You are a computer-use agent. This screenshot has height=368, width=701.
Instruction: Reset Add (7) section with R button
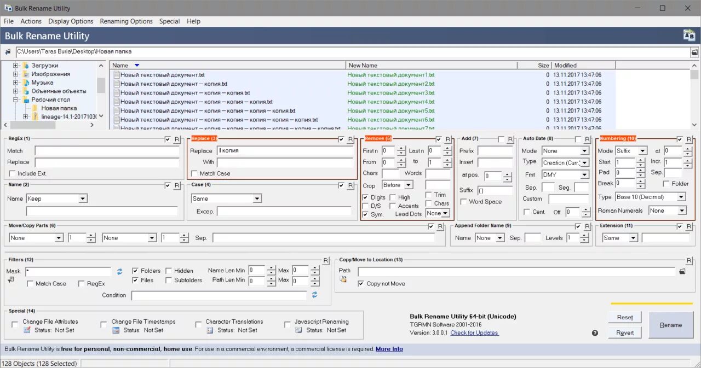(510, 139)
